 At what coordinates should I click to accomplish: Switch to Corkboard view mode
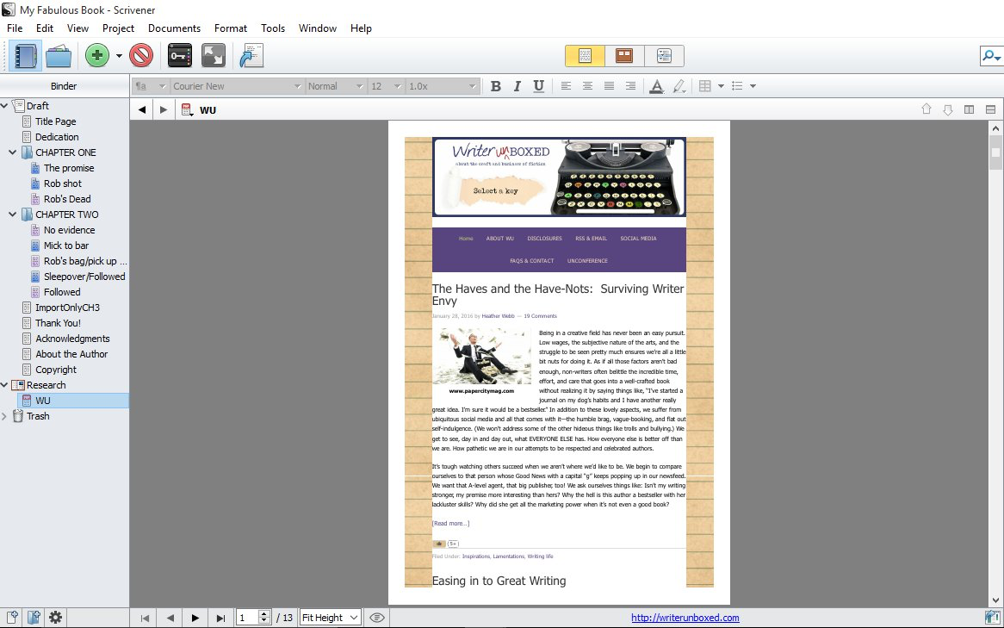624,56
